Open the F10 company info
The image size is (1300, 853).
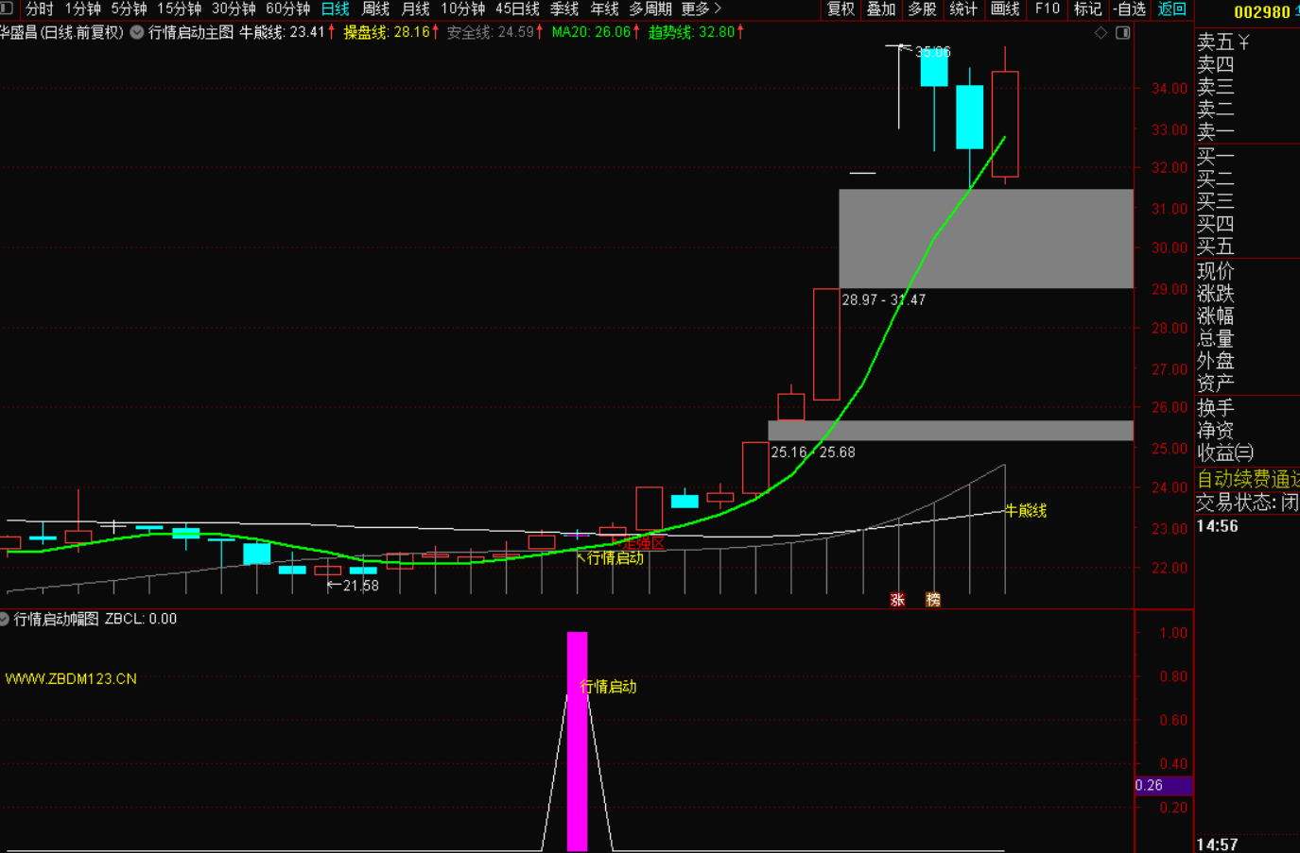[x=1047, y=9]
